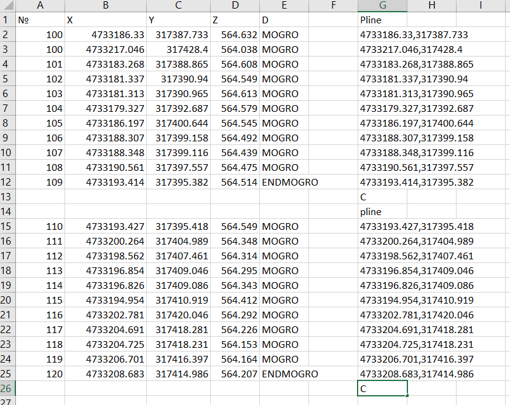The image size is (510, 405).
Task: Select cell with value 564.608
Action: pyautogui.click(x=235, y=64)
